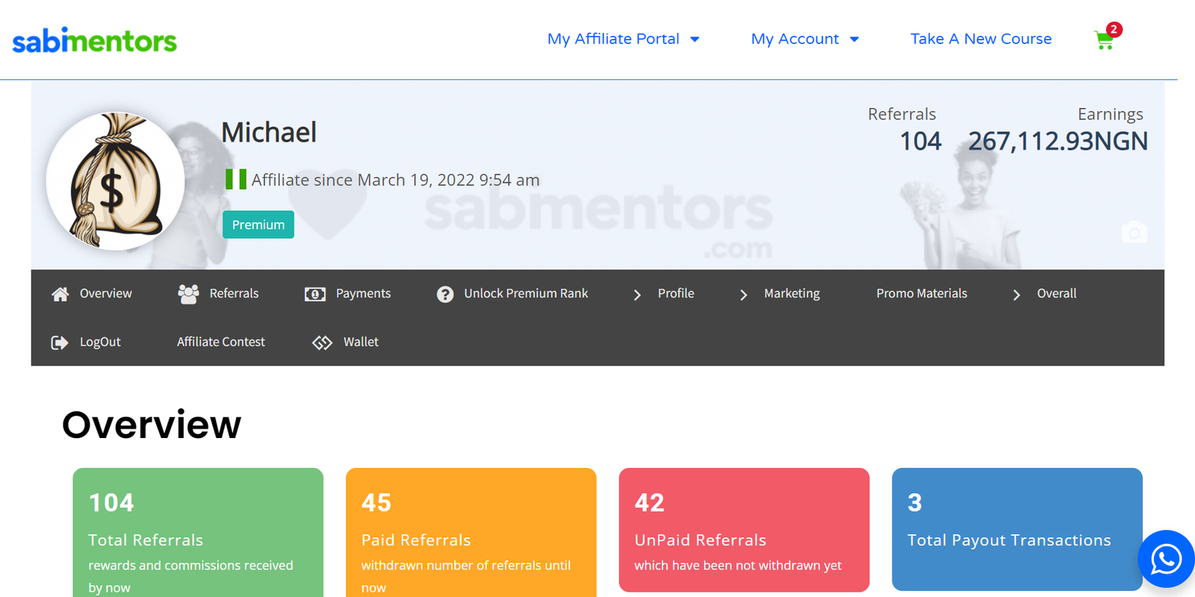Click the money bag profile avatar
The image size is (1195, 597).
click(x=115, y=181)
